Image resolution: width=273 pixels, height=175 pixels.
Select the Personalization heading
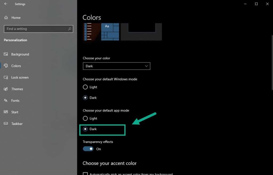(x=15, y=40)
